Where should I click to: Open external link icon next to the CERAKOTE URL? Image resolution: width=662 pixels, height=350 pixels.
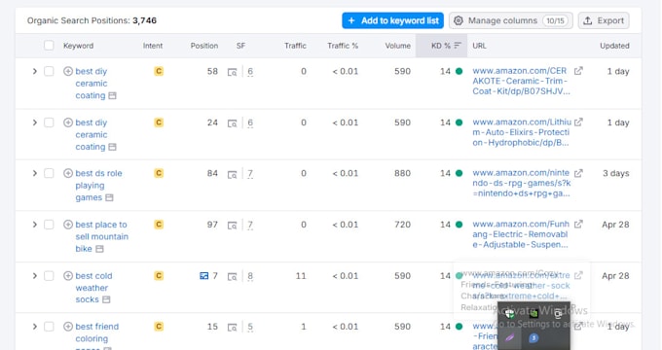tap(578, 71)
